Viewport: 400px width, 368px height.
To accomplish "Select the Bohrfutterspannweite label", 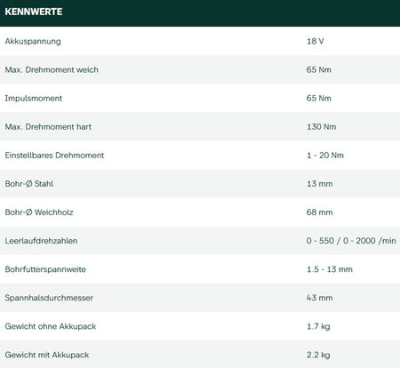I will (x=45, y=269).
